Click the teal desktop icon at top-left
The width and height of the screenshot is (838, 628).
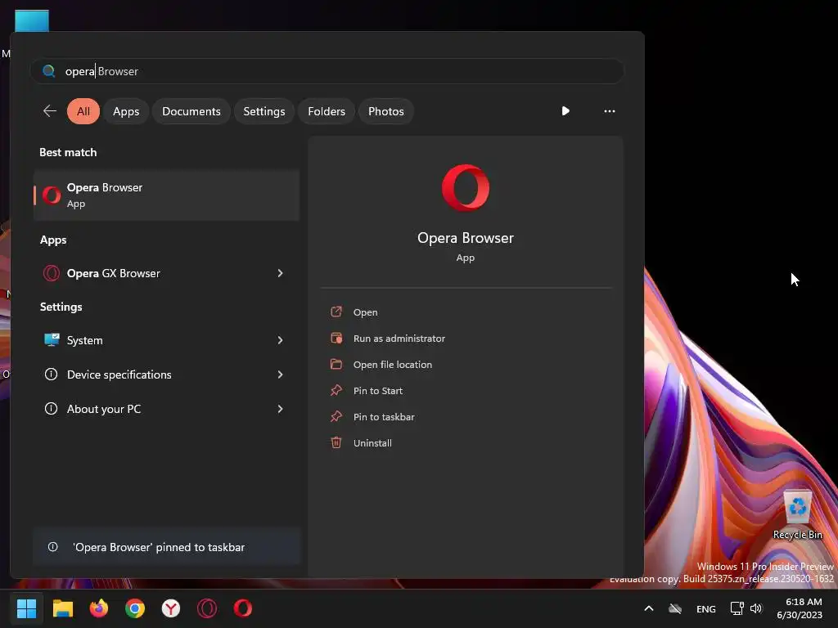tap(32, 20)
